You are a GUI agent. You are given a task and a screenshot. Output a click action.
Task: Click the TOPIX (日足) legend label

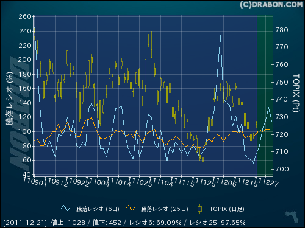pos(227,209)
